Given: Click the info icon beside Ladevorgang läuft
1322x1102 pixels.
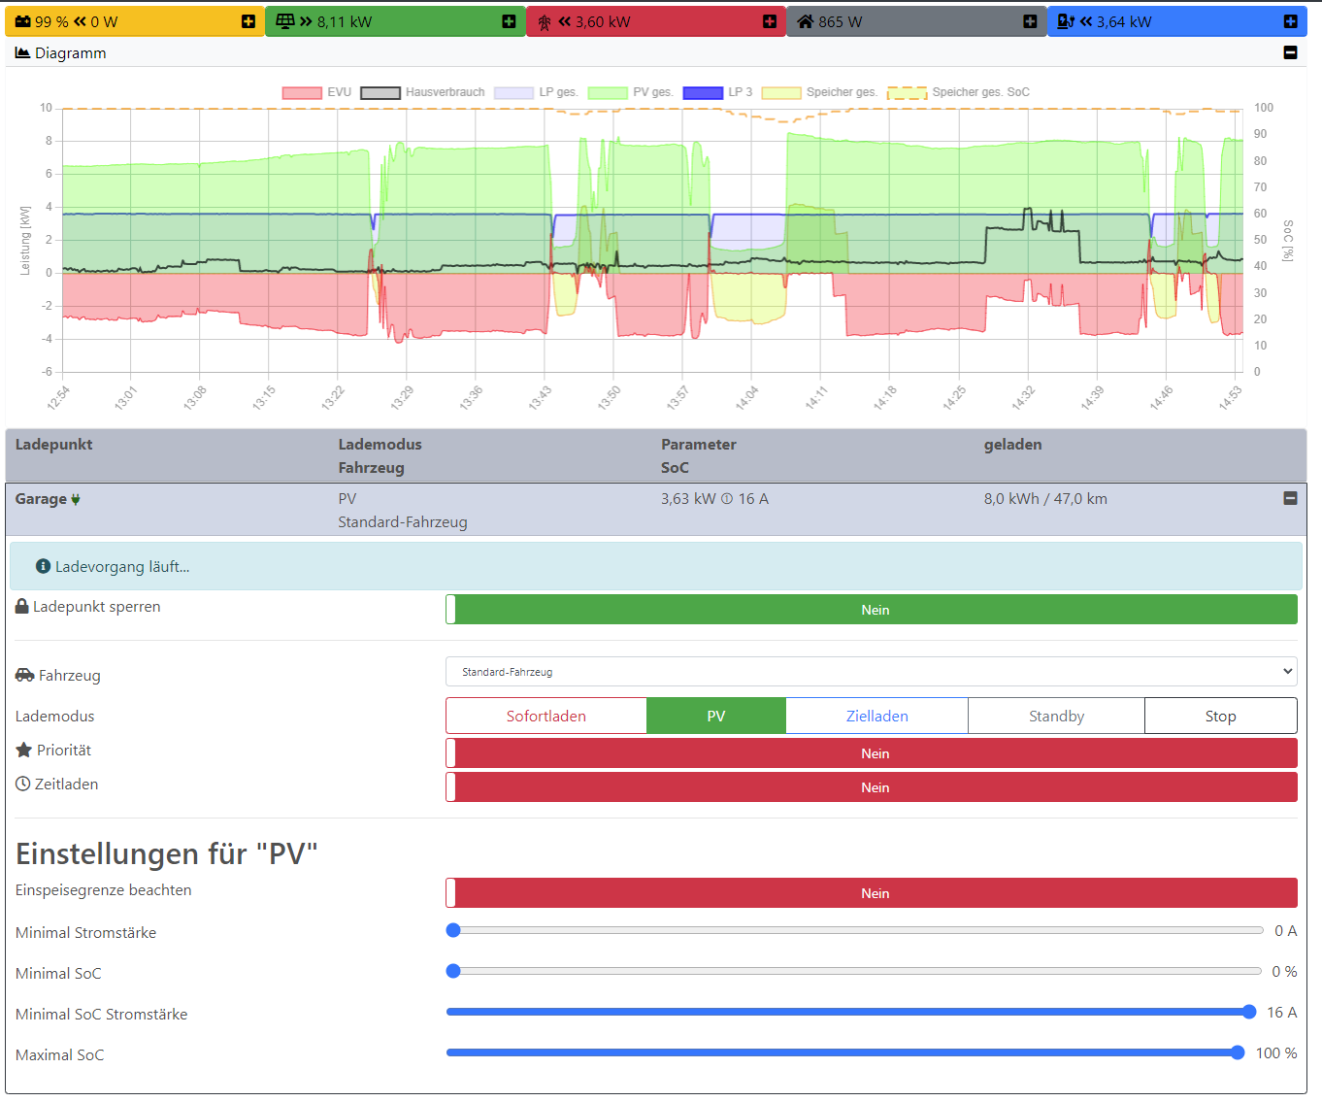Looking at the screenshot, I should point(43,566).
